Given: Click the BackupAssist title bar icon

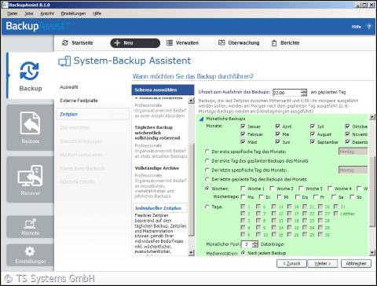Looking at the screenshot, I should 5,5.
